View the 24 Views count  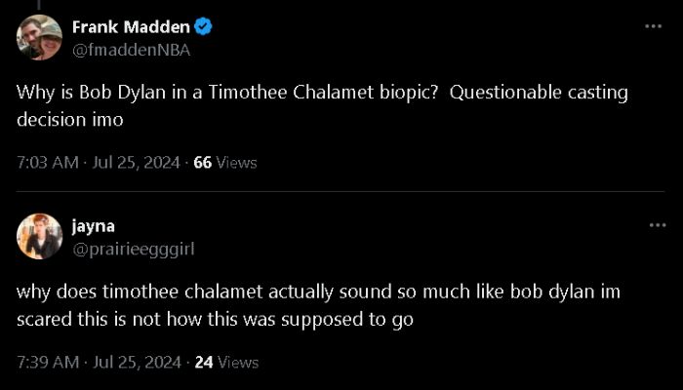click(226, 362)
